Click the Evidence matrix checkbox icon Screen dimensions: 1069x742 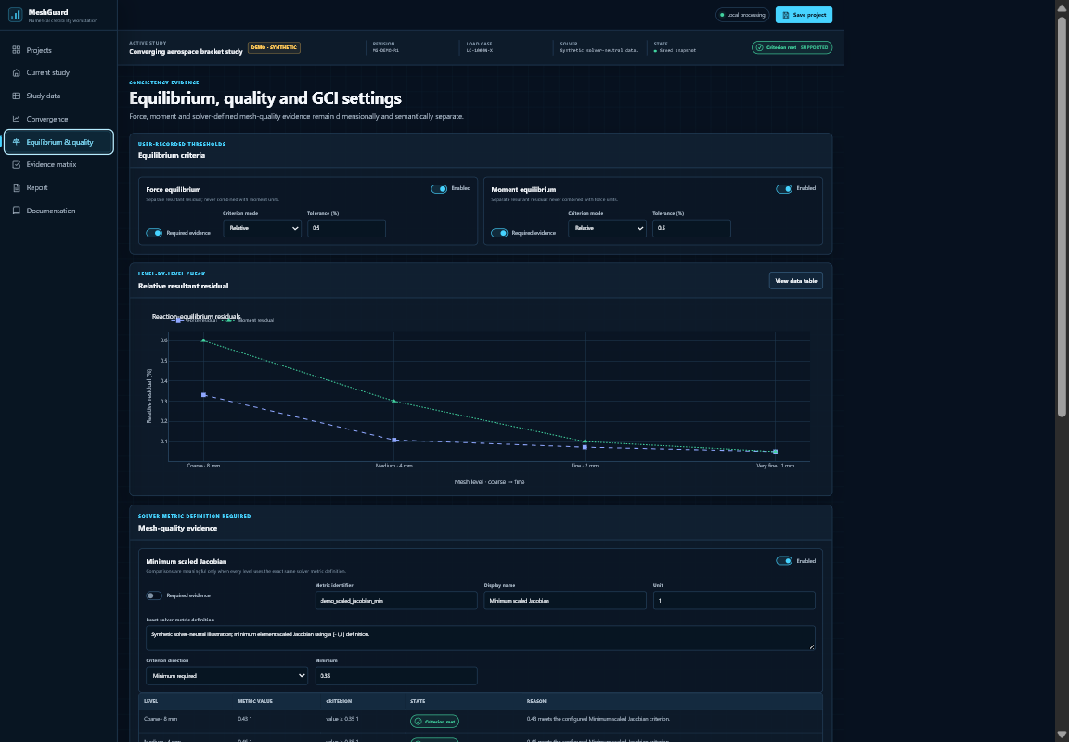tap(17, 164)
